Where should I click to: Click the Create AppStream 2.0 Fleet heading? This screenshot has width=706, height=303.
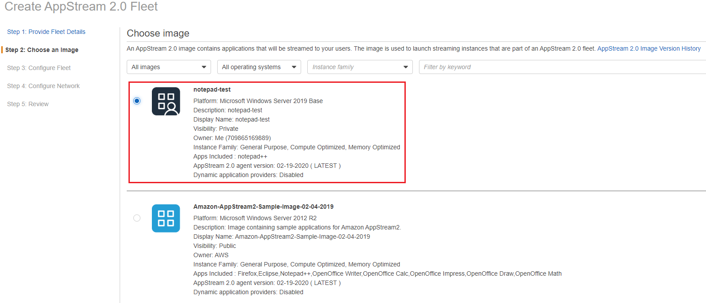pyautogui.click(x=81, y=7)
